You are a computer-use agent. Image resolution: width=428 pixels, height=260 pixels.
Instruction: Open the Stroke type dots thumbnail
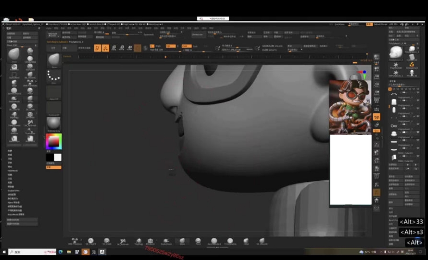click(54, 76)
